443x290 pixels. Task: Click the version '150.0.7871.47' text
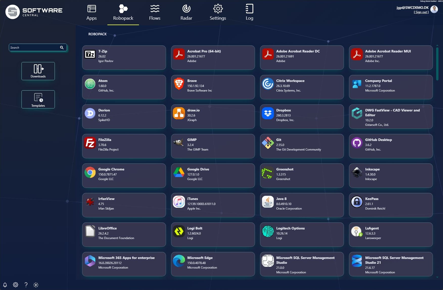(x=107, y=174)
